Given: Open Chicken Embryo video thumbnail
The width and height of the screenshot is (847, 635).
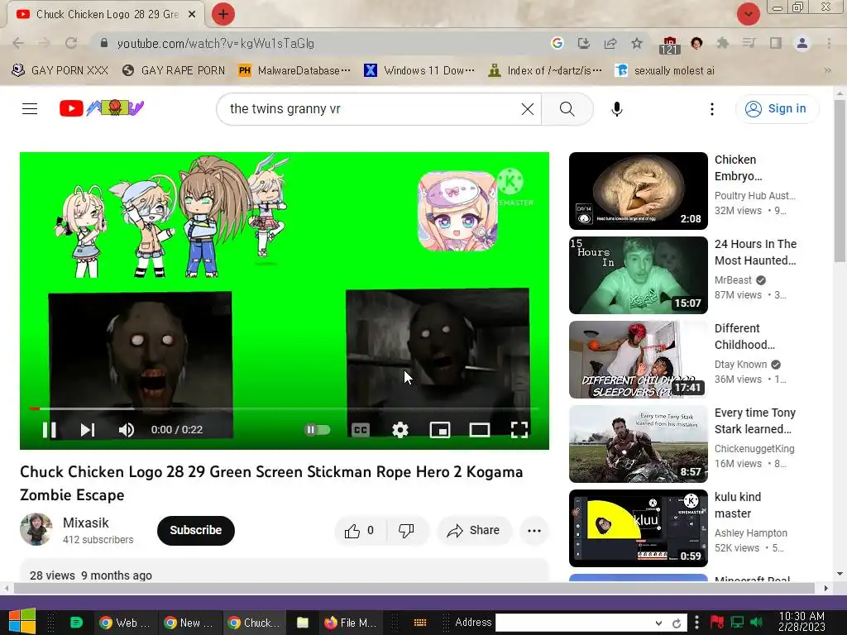Looking at the screenshot, I should [638, 191].
